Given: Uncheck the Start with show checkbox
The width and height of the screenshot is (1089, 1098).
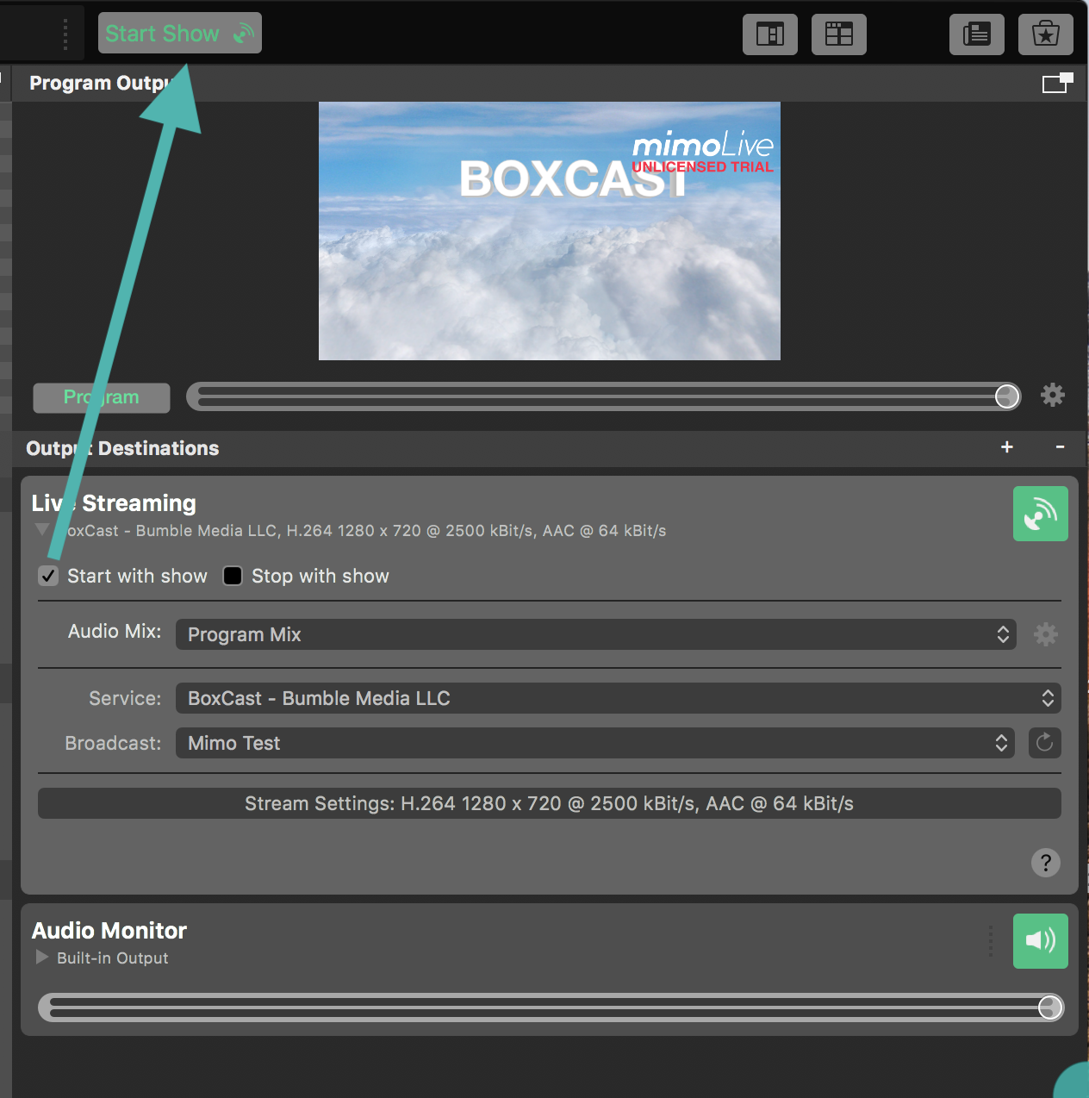Looking at the screenshot, I should [x=49, y=576].
